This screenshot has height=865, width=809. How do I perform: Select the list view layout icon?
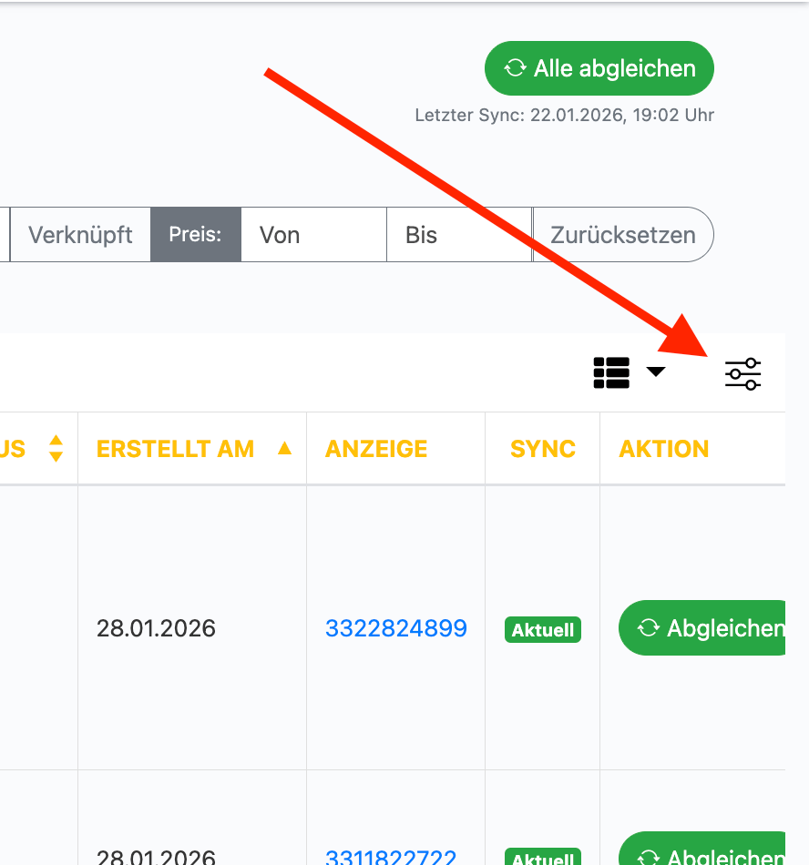(611, 372)
